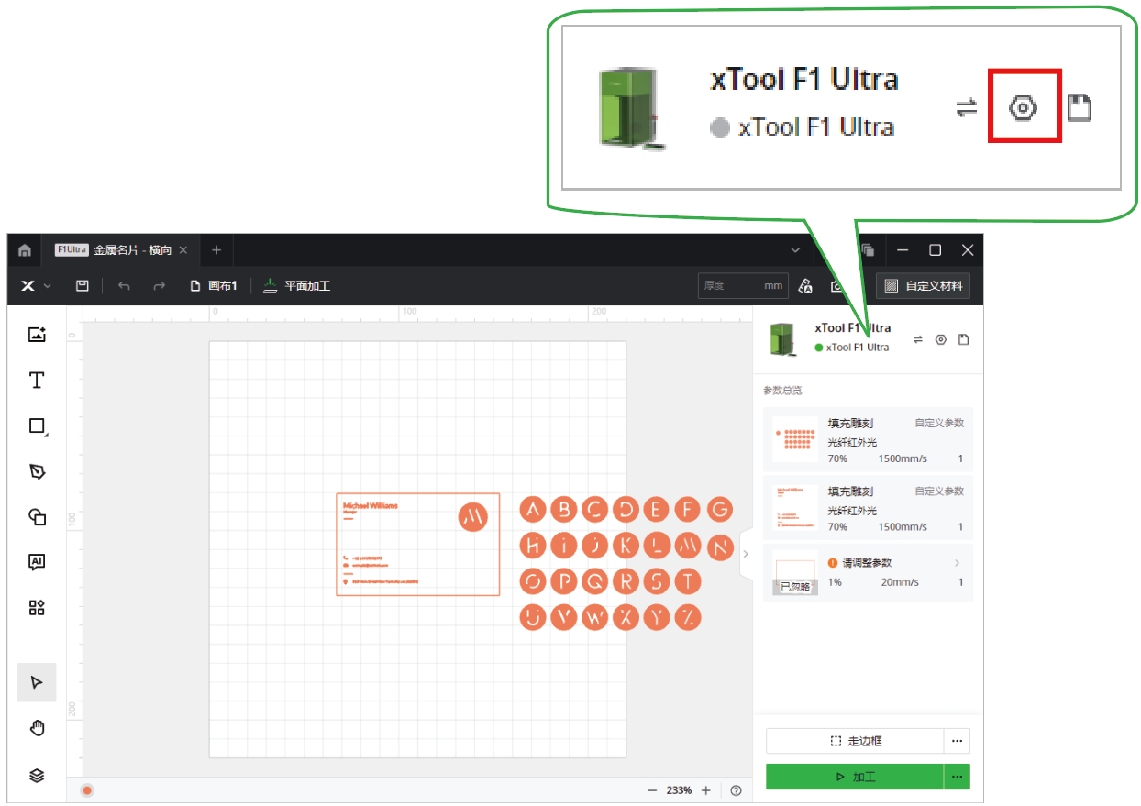Open the help question mark
Viewport: 1141px width, 806px height.
pos(736,790)
